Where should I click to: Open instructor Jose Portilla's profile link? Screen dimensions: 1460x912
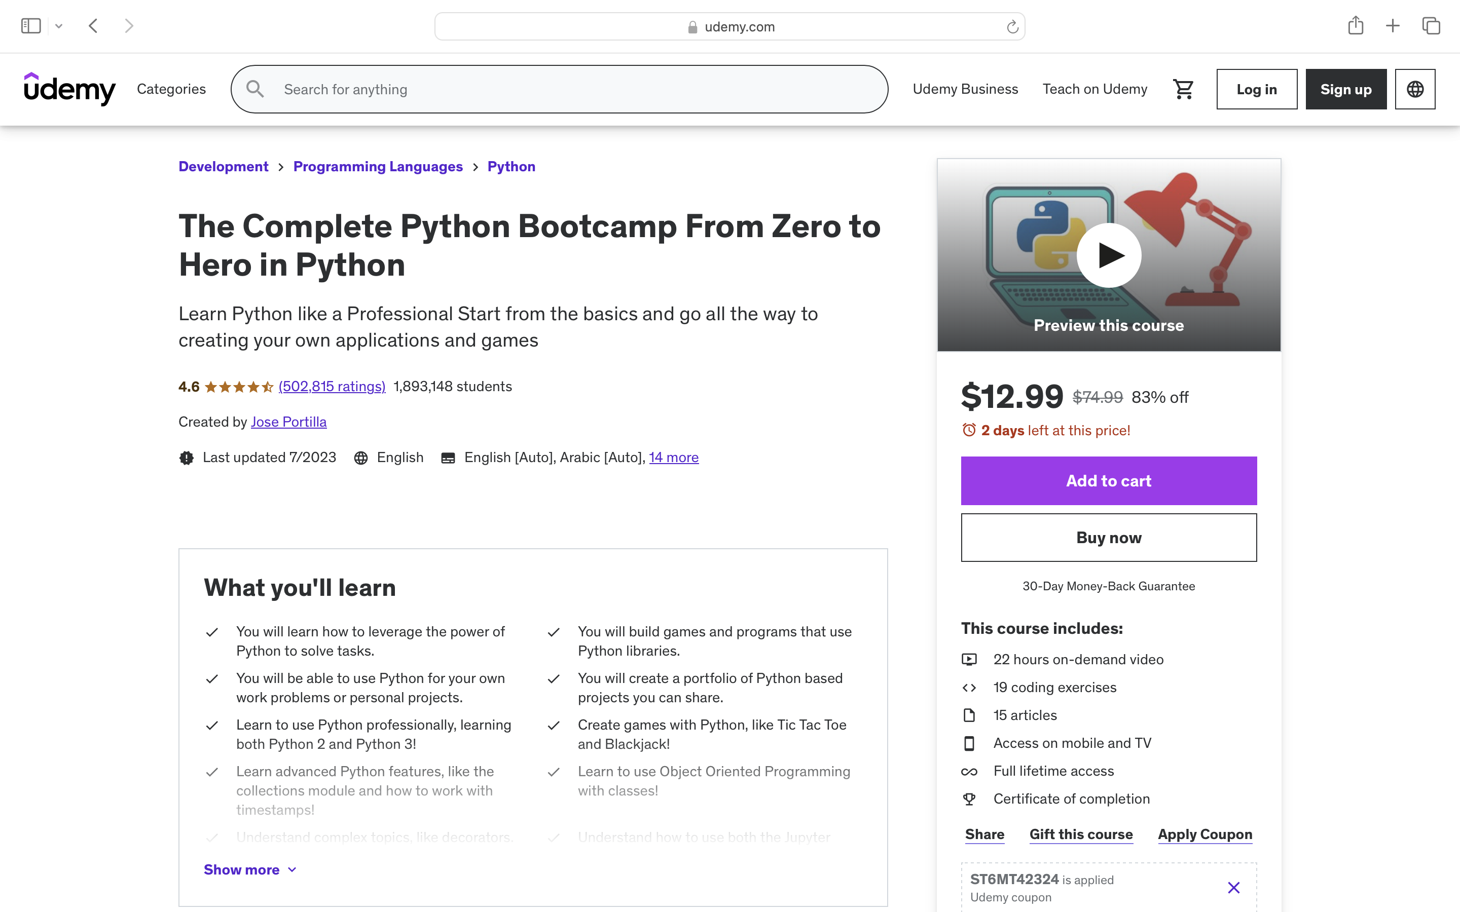pos(288,422)
